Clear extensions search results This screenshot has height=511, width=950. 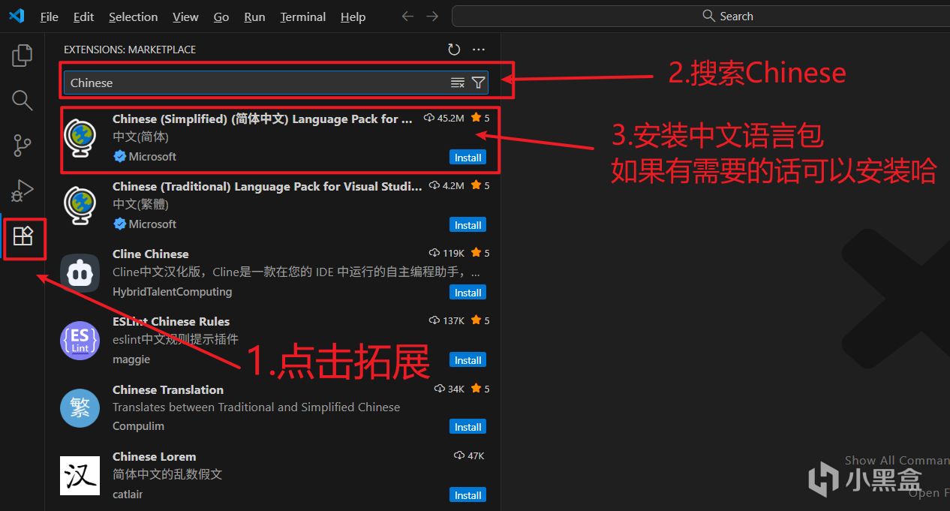click(458, 83)
